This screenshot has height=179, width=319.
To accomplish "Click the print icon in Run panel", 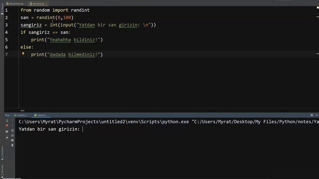I will point(12,140).
